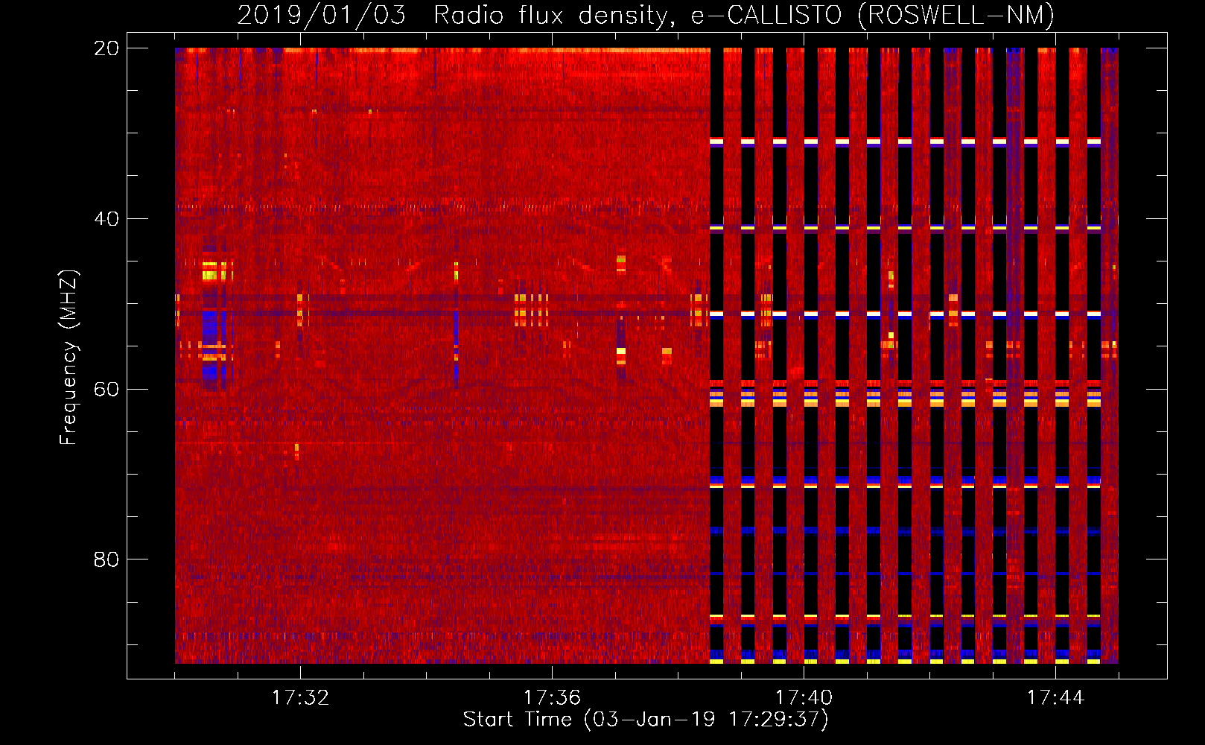The height and width of the screenshot is (745, 1205).
Task: Click the "17:40" time tick label
Action: pyautogui.click(x=804, y=698)
